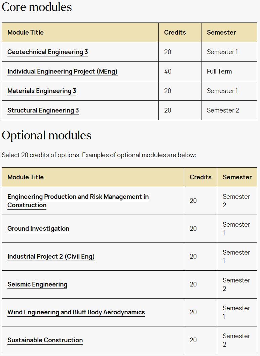This screenshot has width=260, height=356.
Task: Click Semester header in core modules table
Action: tap(221, 33)
